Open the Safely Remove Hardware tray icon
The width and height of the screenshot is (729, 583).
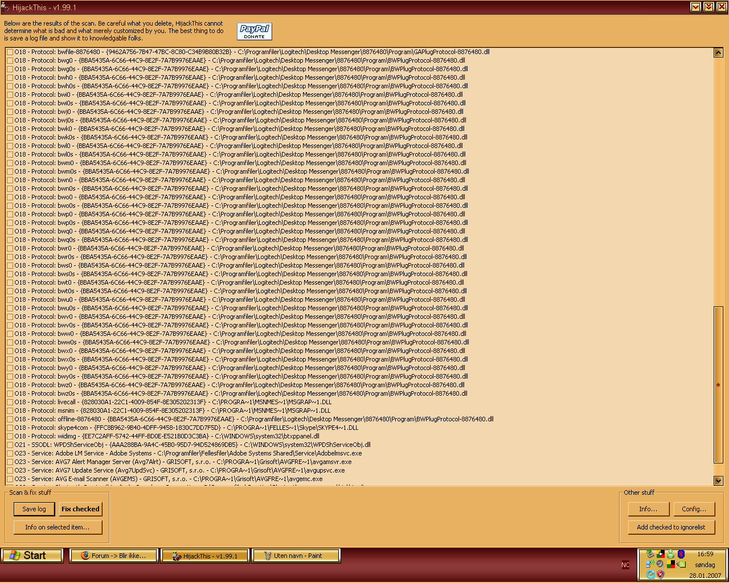coord(650,554)
